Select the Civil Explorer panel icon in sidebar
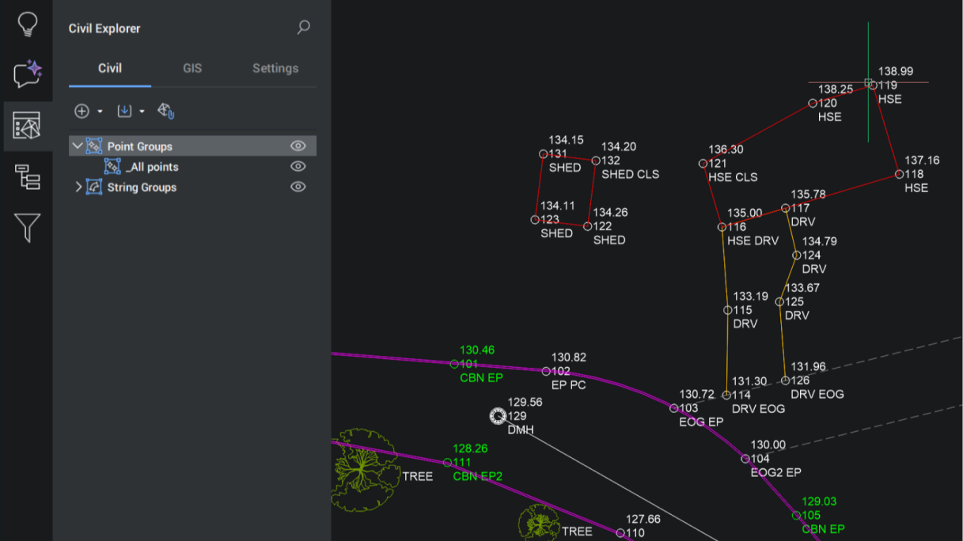The image size is (963, 541). tap(27, 126)
